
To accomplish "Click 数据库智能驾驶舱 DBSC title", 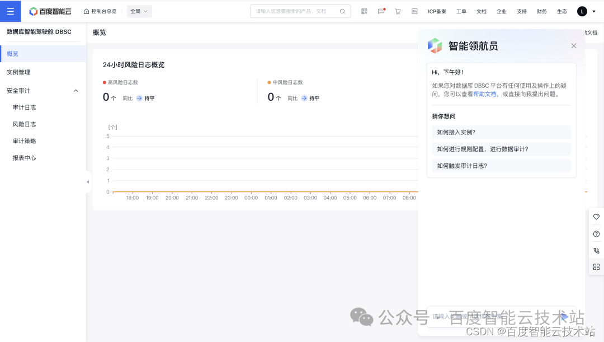I will point(39,31).
